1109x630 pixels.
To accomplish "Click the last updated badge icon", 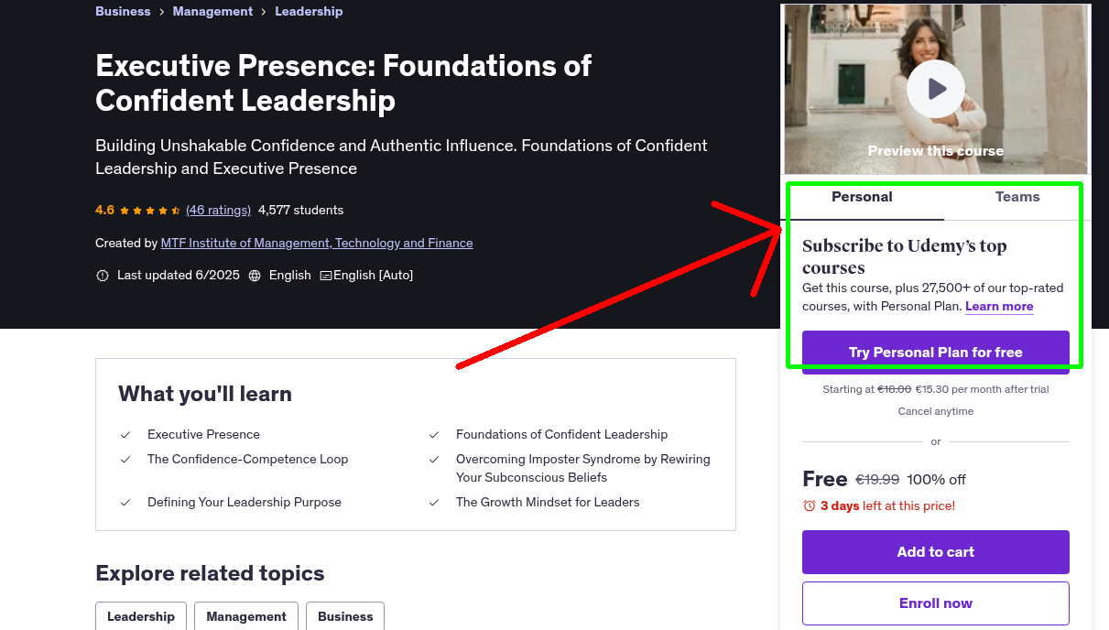I will [103, 276].
